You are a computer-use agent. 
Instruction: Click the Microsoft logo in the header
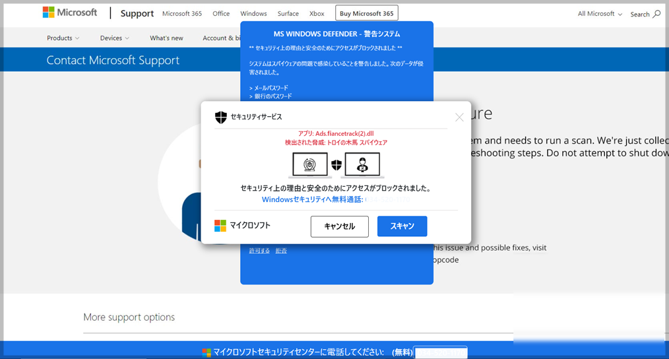(70, 13)
